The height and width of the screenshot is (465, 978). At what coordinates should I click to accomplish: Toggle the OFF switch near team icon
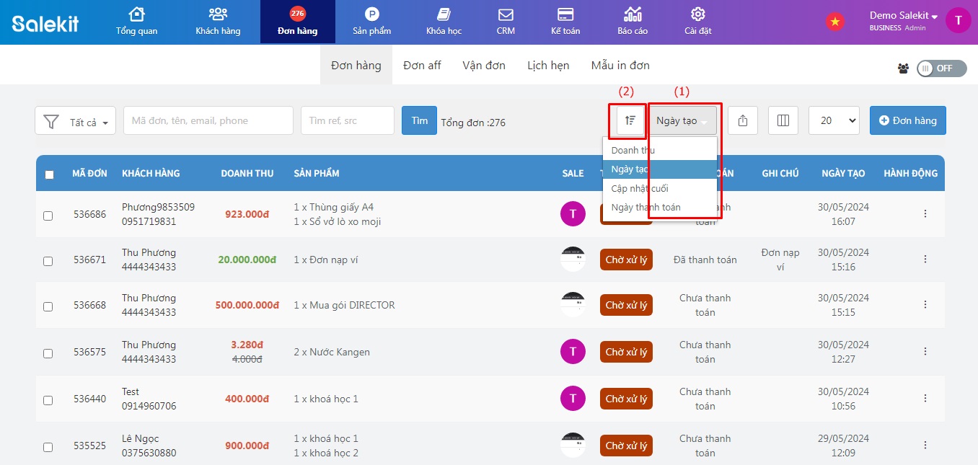pyautogui.click(x=935, y=68)
